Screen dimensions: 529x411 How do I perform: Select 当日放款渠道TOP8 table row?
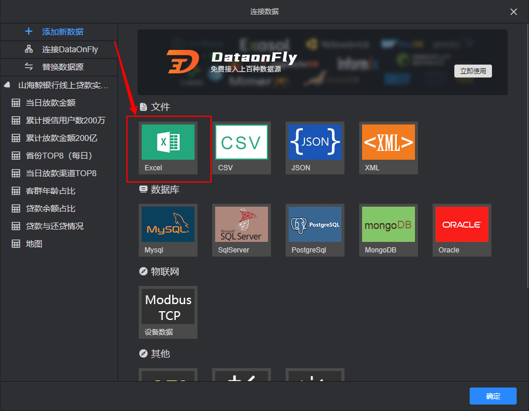(x=59, y=173)
